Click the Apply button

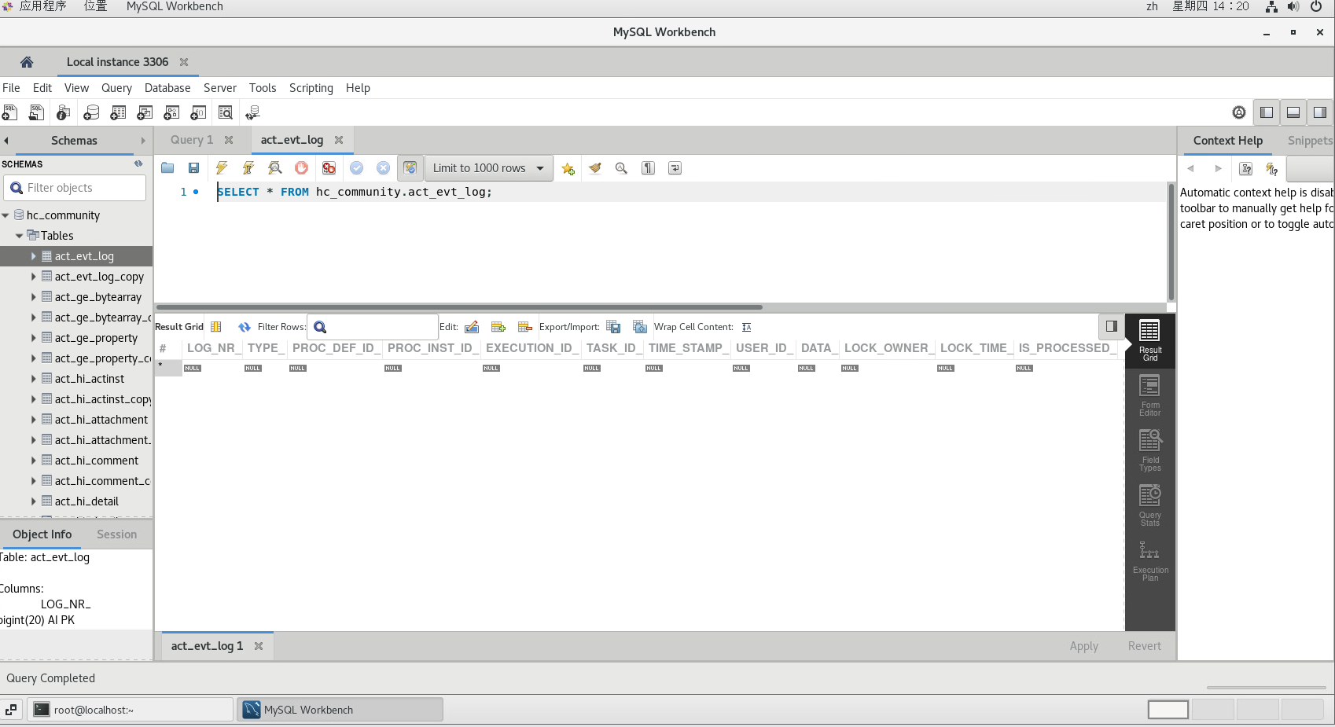pyautogui.click(x=1083, y=645)
